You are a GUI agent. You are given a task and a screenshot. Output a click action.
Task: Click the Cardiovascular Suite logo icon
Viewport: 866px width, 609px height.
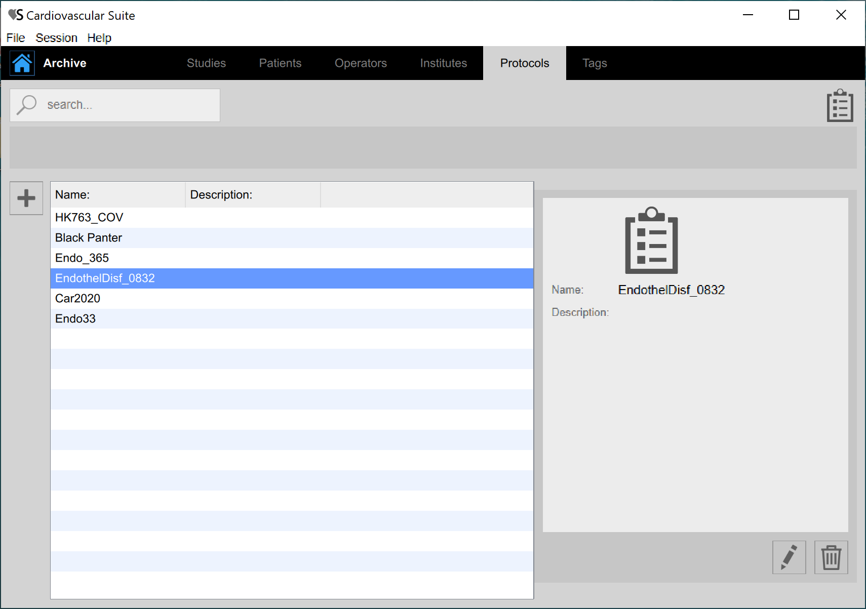click(16, 15)
